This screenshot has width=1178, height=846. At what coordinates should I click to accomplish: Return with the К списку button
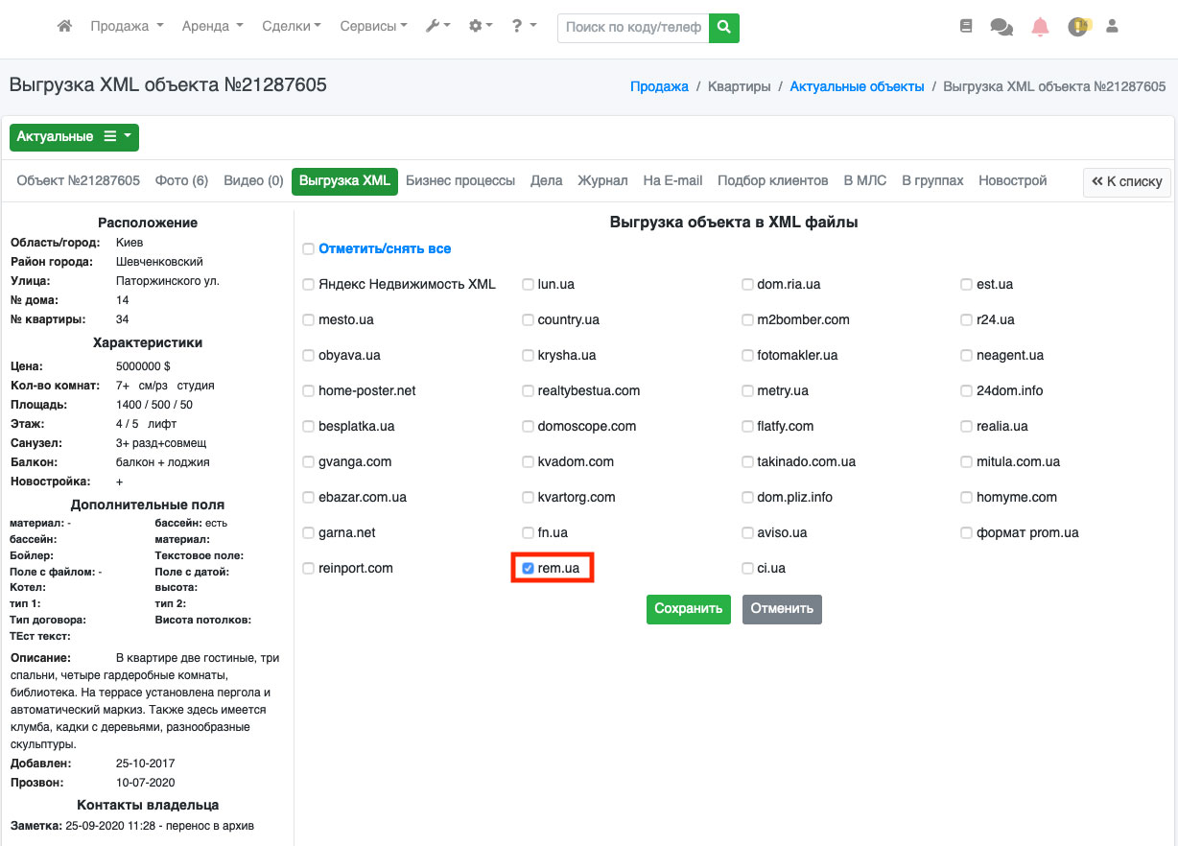click(x=1126, y=181)
